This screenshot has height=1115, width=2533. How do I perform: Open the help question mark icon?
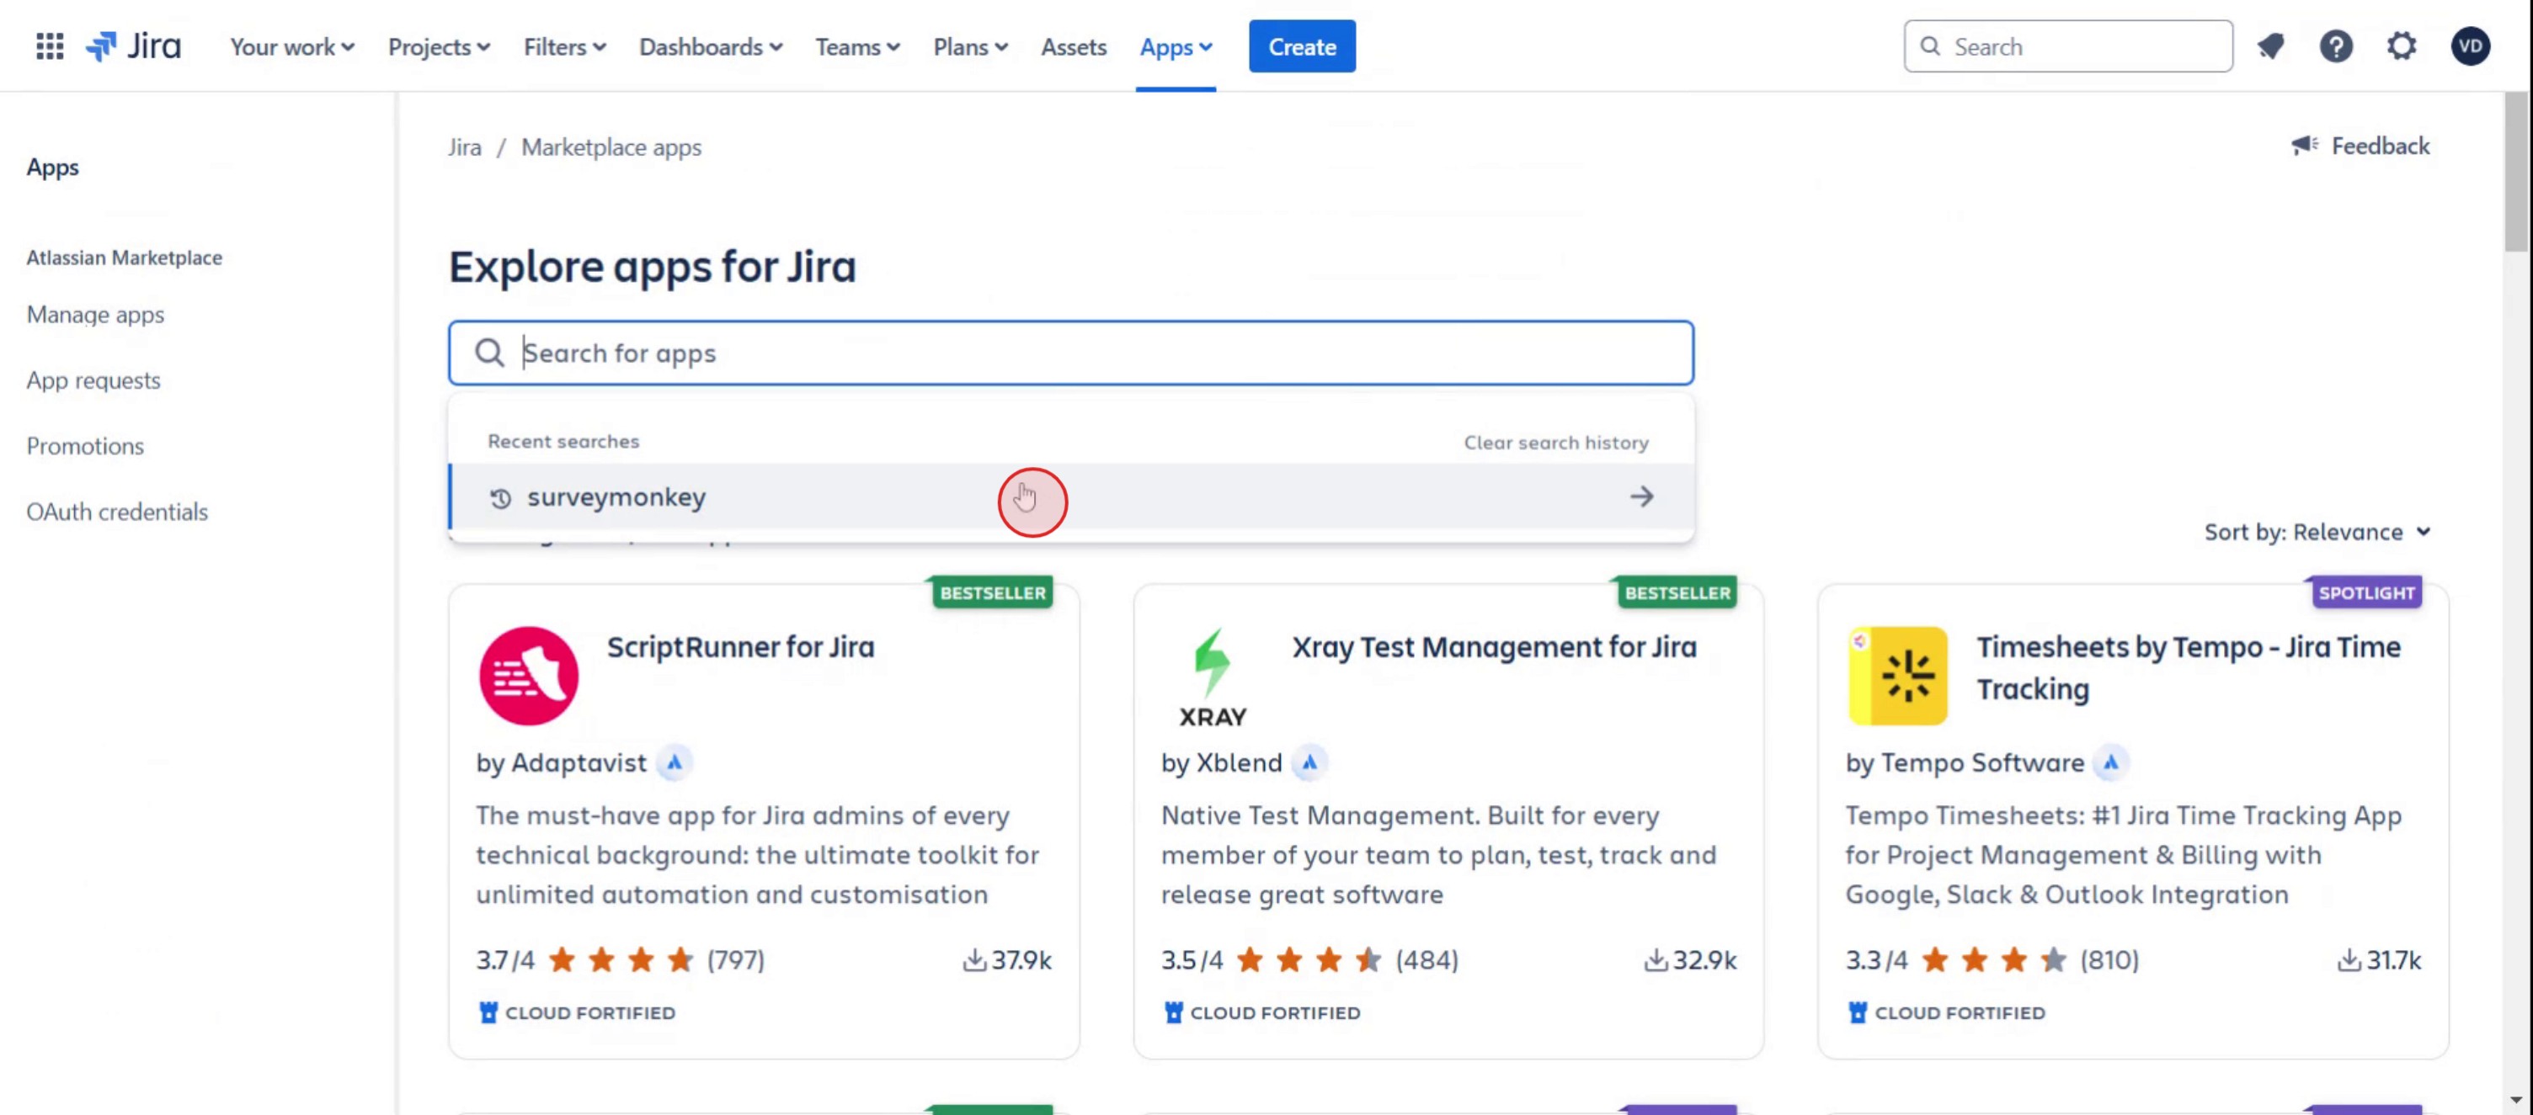(2335, 46)
